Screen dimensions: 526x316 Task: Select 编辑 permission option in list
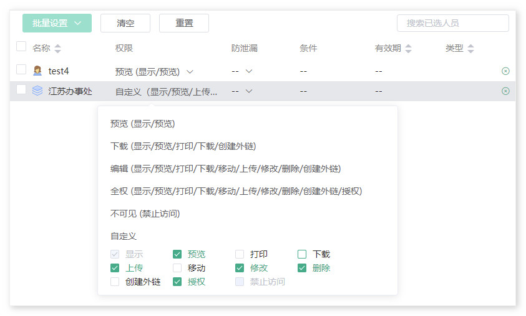point(225,169)
